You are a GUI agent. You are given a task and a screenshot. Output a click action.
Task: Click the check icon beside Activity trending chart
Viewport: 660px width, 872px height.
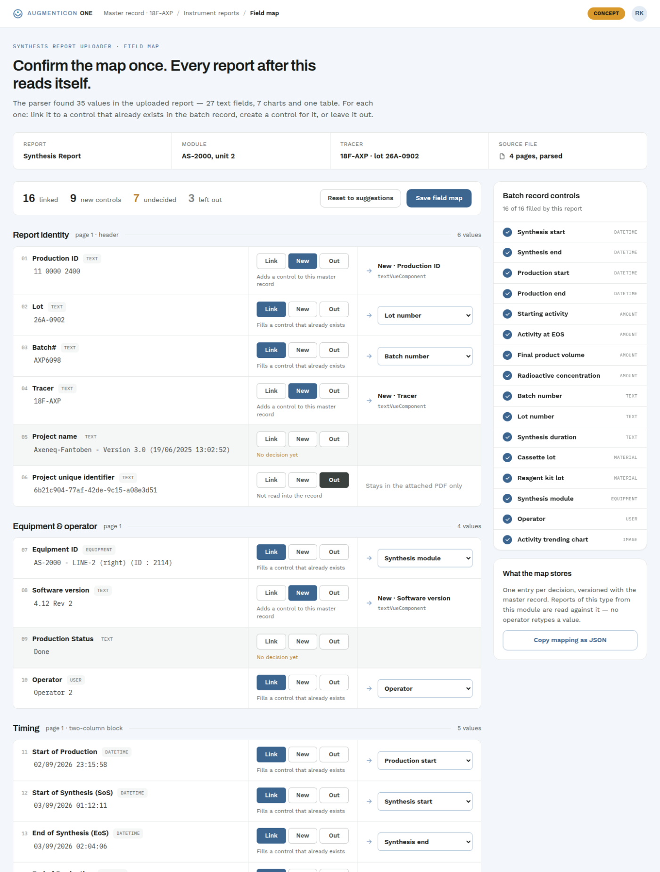pyautogui.click(x=507, y=540)
